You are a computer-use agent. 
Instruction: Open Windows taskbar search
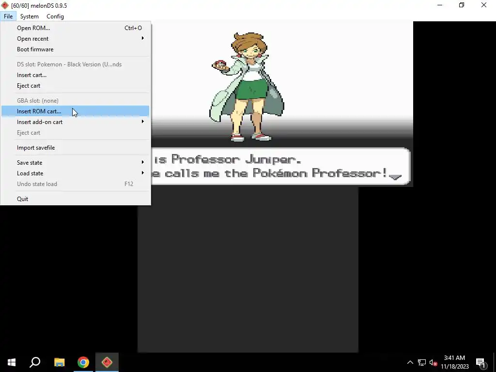[x=35, y=362]
